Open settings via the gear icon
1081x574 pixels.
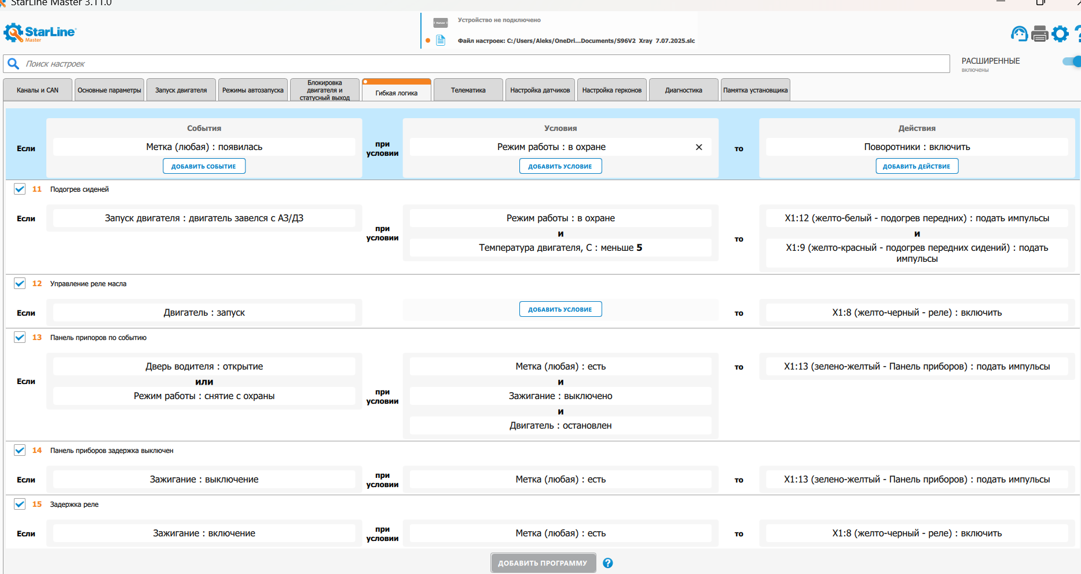[x=1060, y=34]
